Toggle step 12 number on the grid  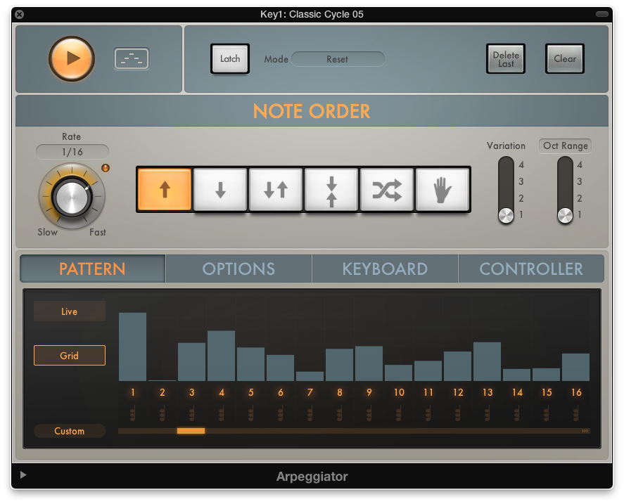[458, 393]
